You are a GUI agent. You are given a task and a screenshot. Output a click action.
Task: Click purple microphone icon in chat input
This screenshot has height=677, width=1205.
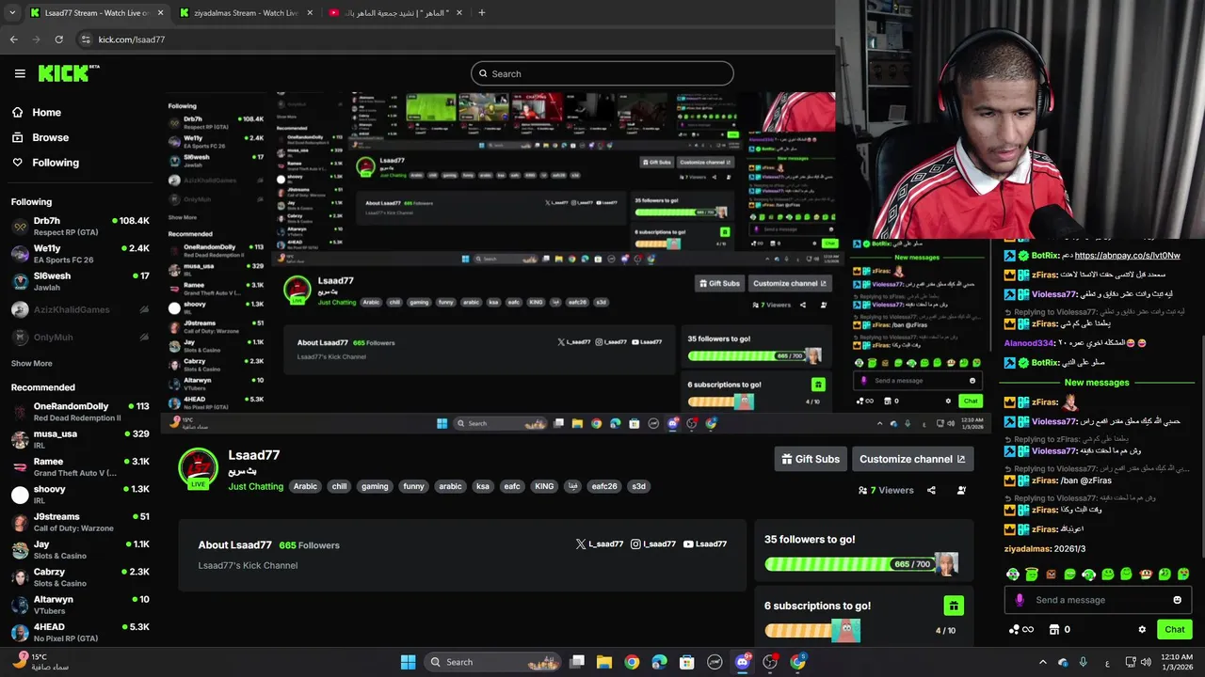click(1020, 600)
